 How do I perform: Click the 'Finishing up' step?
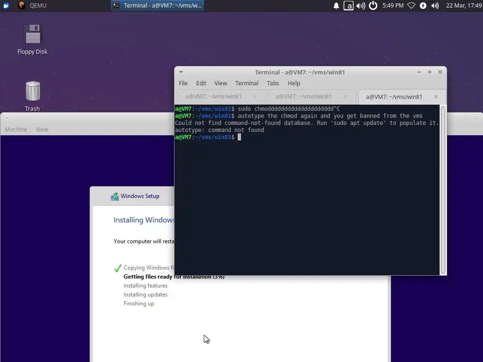139,304
